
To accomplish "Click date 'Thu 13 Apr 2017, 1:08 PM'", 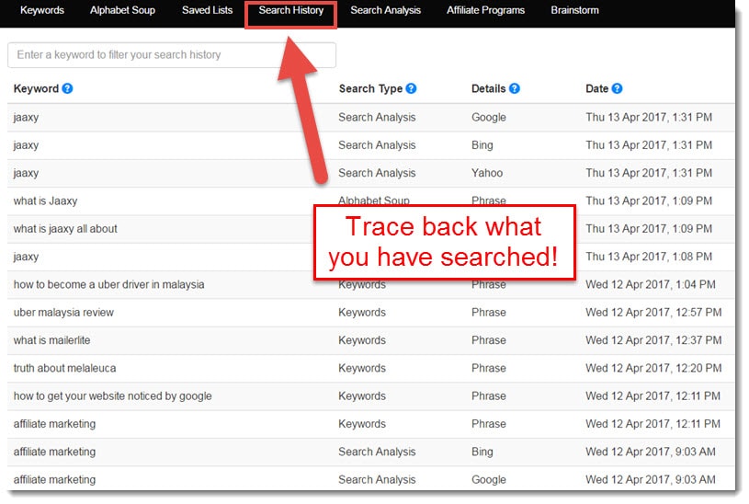I will [649, 257].
